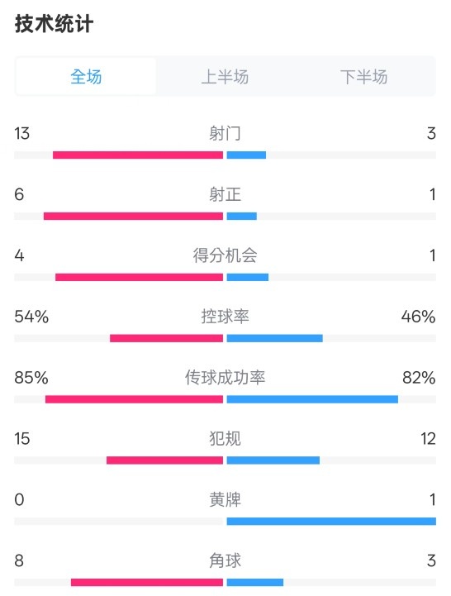The height and width of the screenshot is (596, 451).
Task: Click the 射门 stat label
Action: [225, 133]
